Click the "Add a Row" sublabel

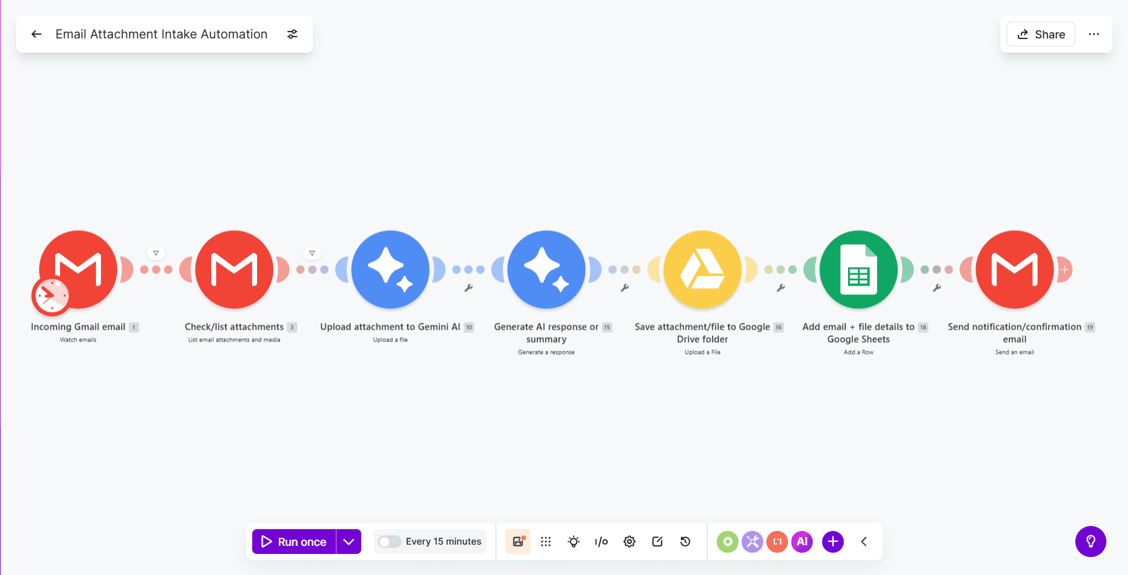[x=859, y=352]
